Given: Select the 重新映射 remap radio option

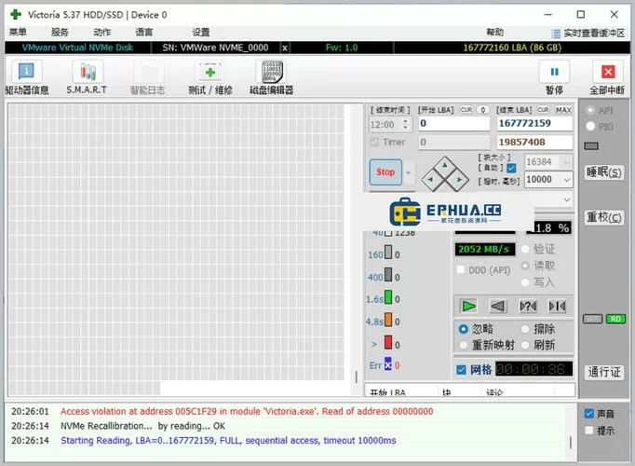Looking at the screenshot, I should pyautogui.click(x=464, y=345).
